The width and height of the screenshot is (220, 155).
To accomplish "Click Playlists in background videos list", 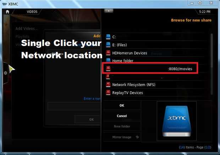I will tap(22, 37).
